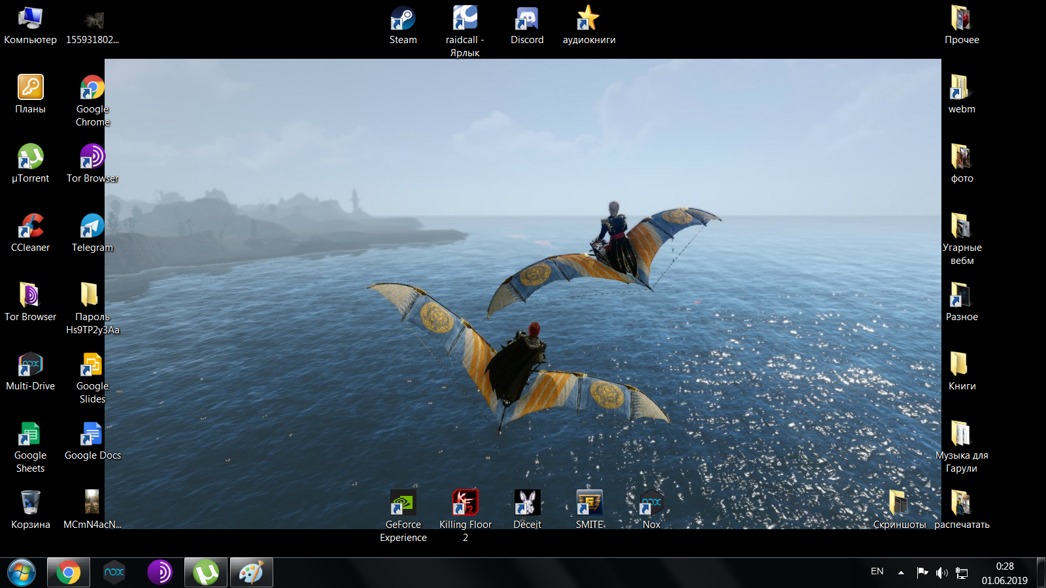Open the Action Center flag icon
Screen dimensions: 1046x588
(922, 573)
